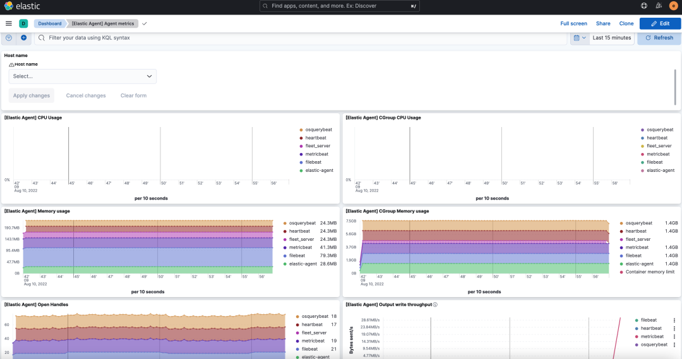This screenshot has height=359, width=682.
Task: Click the chevron arrow in Host name select
Action: [x=149, y=76]
